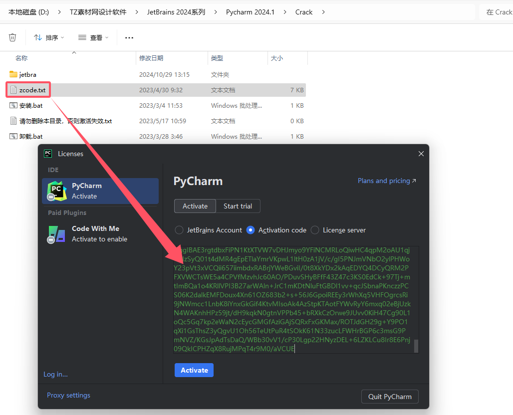Click date 2024/10/29 13:15
Image resolution: width=513 pixels, height=415 pixels.
click(x=164, y=74)
